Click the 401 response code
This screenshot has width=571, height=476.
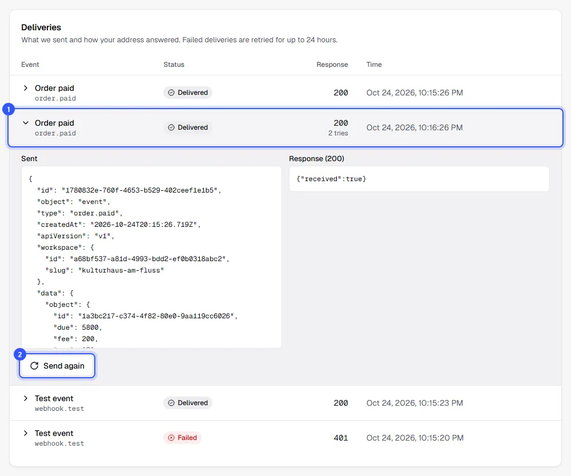(x=341, y=438)
